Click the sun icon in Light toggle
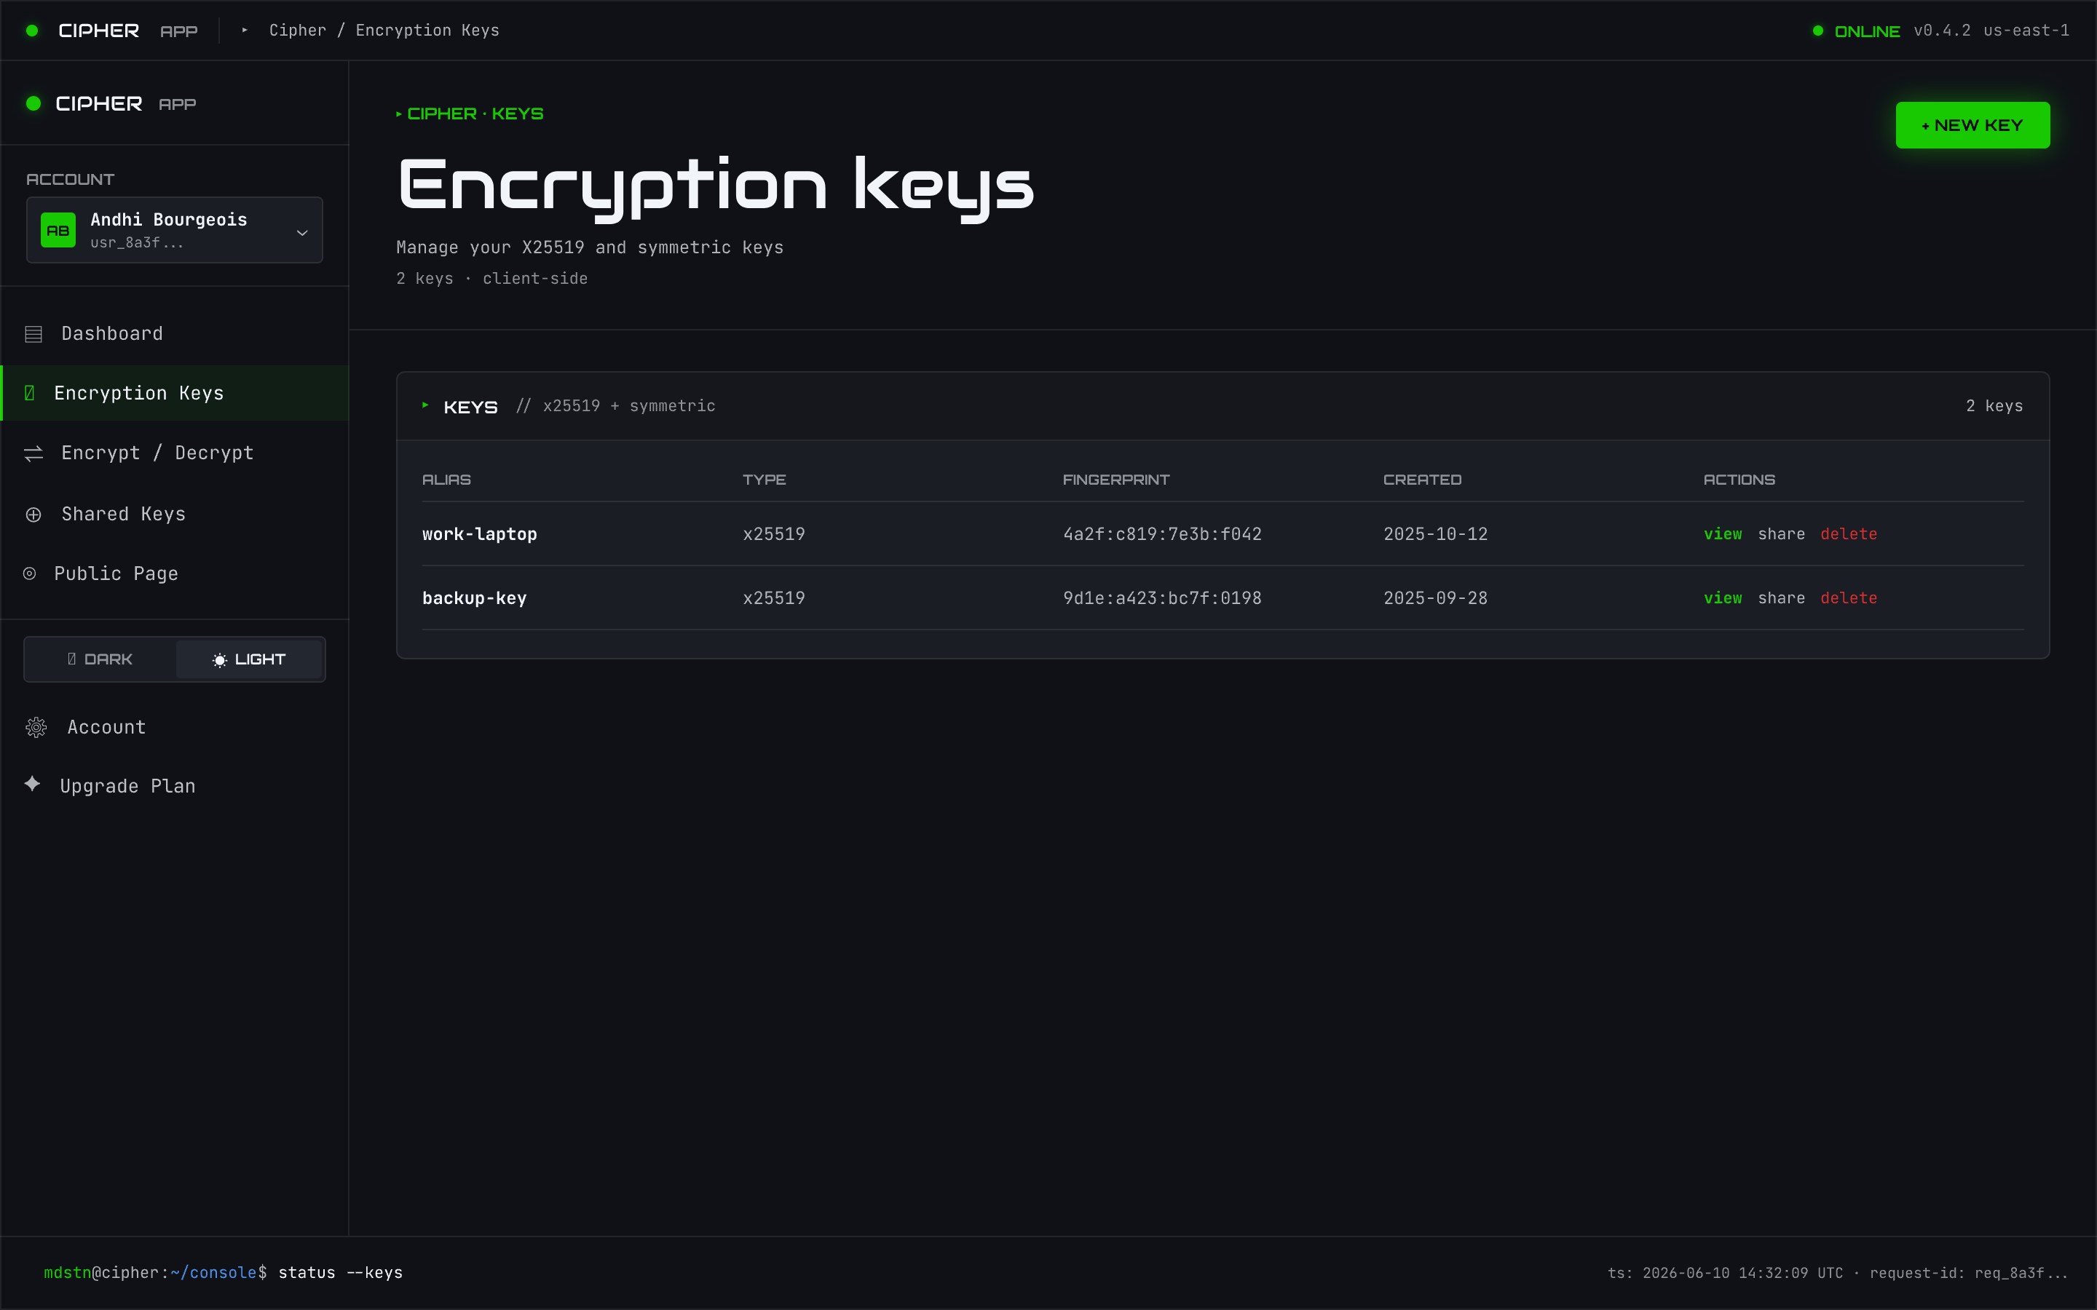2097x1310 pixels. point(220,660)
